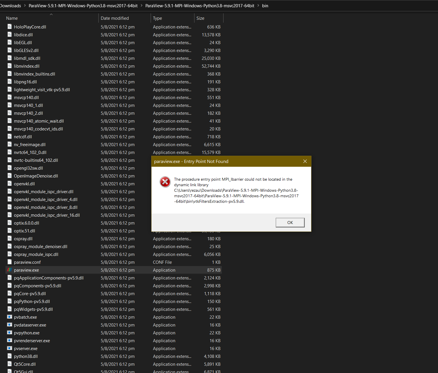Select the pvpython.exe file icon
This screenshot has height=373, width=438.
(10, 333)
